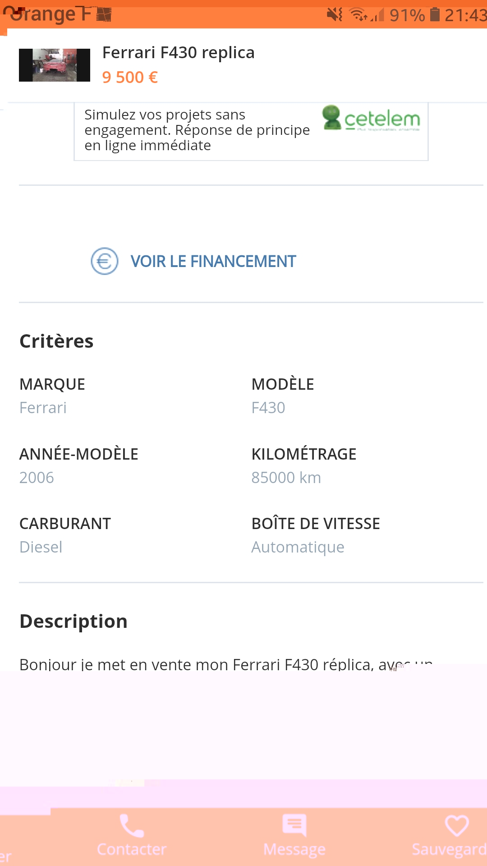Tap the Marque value 'Ferrari'
The image size is (487, 866).
(x=43, y=408)
